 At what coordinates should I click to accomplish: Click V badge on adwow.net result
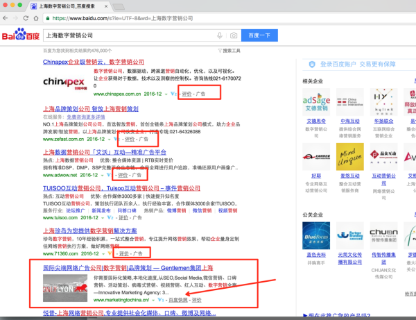(109, 175)
